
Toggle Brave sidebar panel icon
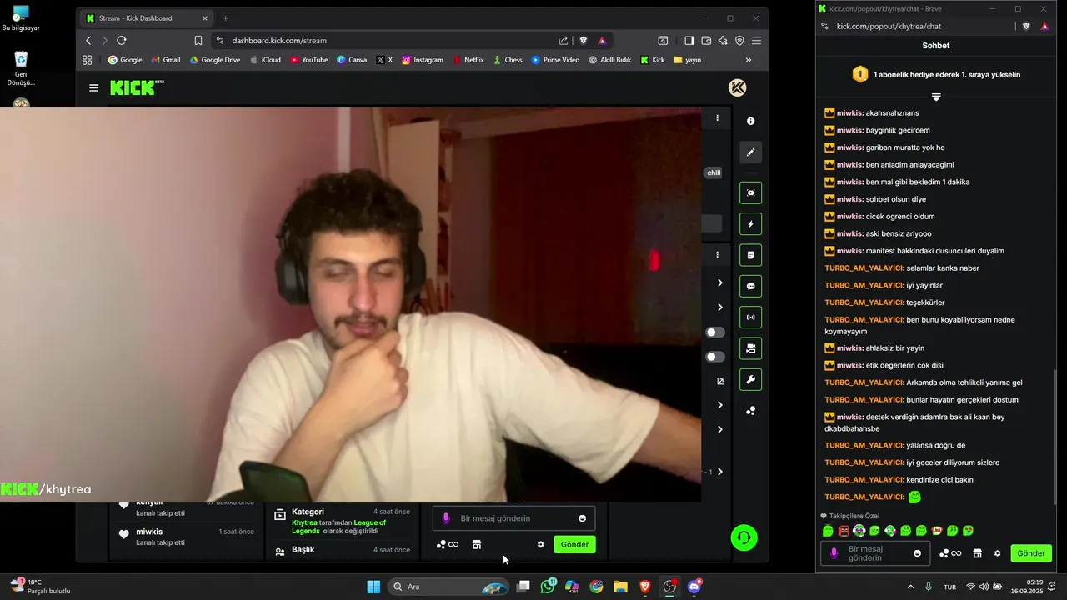click(x=689, y=40)
